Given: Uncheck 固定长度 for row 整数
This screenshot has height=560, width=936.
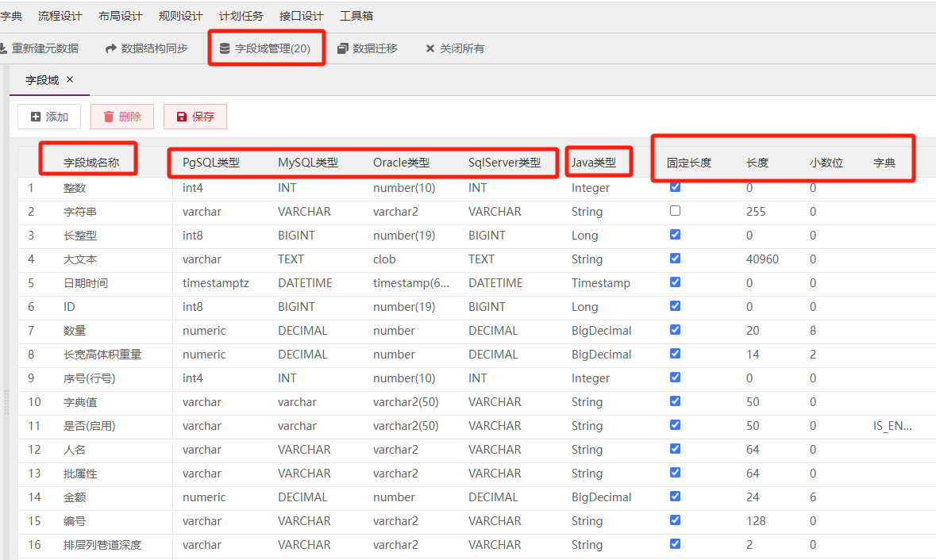Looking at the screenshot, I should [675, 187].
